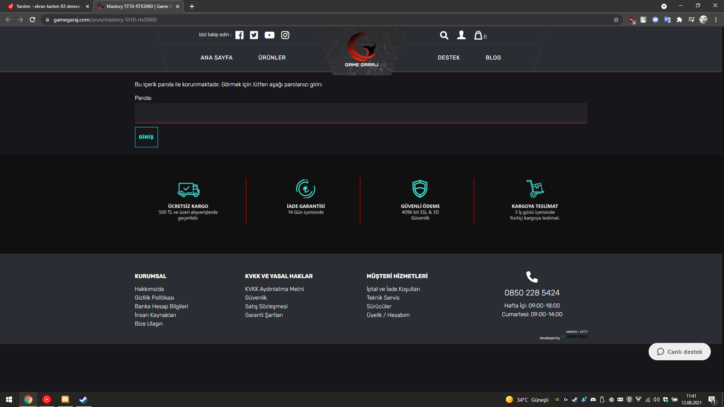
Task: Click the address bar URL
Action: (105, 20)
